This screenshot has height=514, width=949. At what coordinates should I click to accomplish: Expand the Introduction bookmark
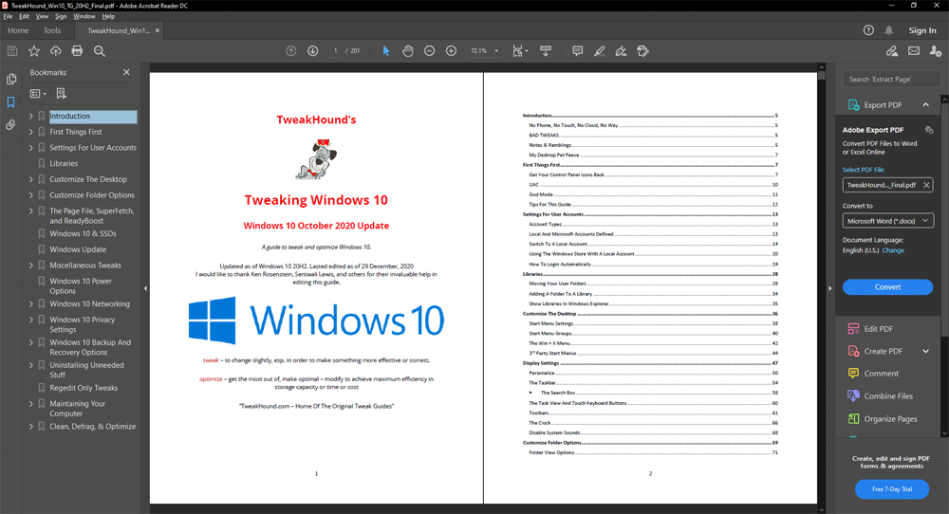[31, 116]
